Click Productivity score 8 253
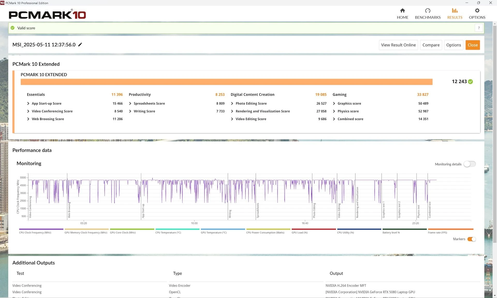The height and width of the screenshot is (298, 497). tap(220, 94)
